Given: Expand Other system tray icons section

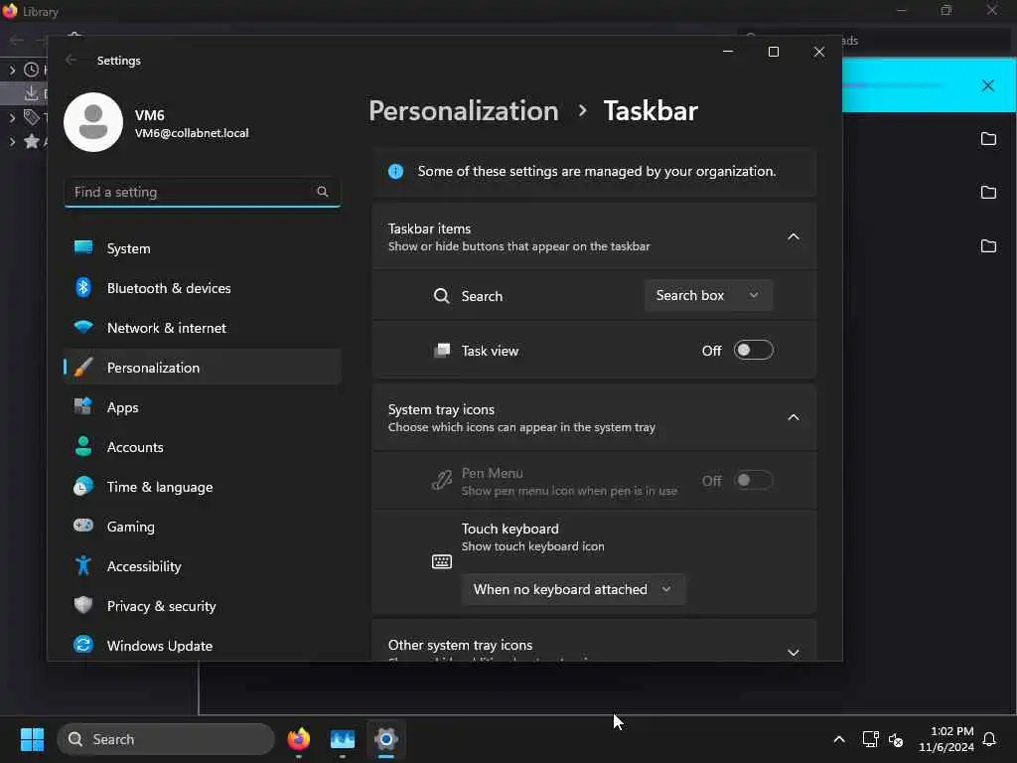Looking at the screenshot, I should [794, 652].
